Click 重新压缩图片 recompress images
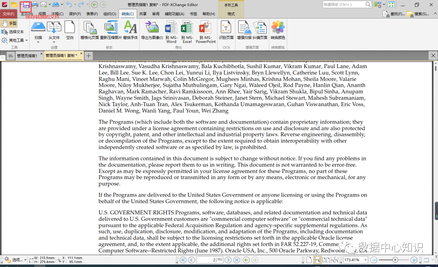 coord(111,30)
